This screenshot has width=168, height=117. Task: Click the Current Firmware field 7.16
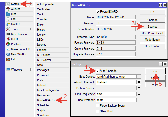(116, 49)
